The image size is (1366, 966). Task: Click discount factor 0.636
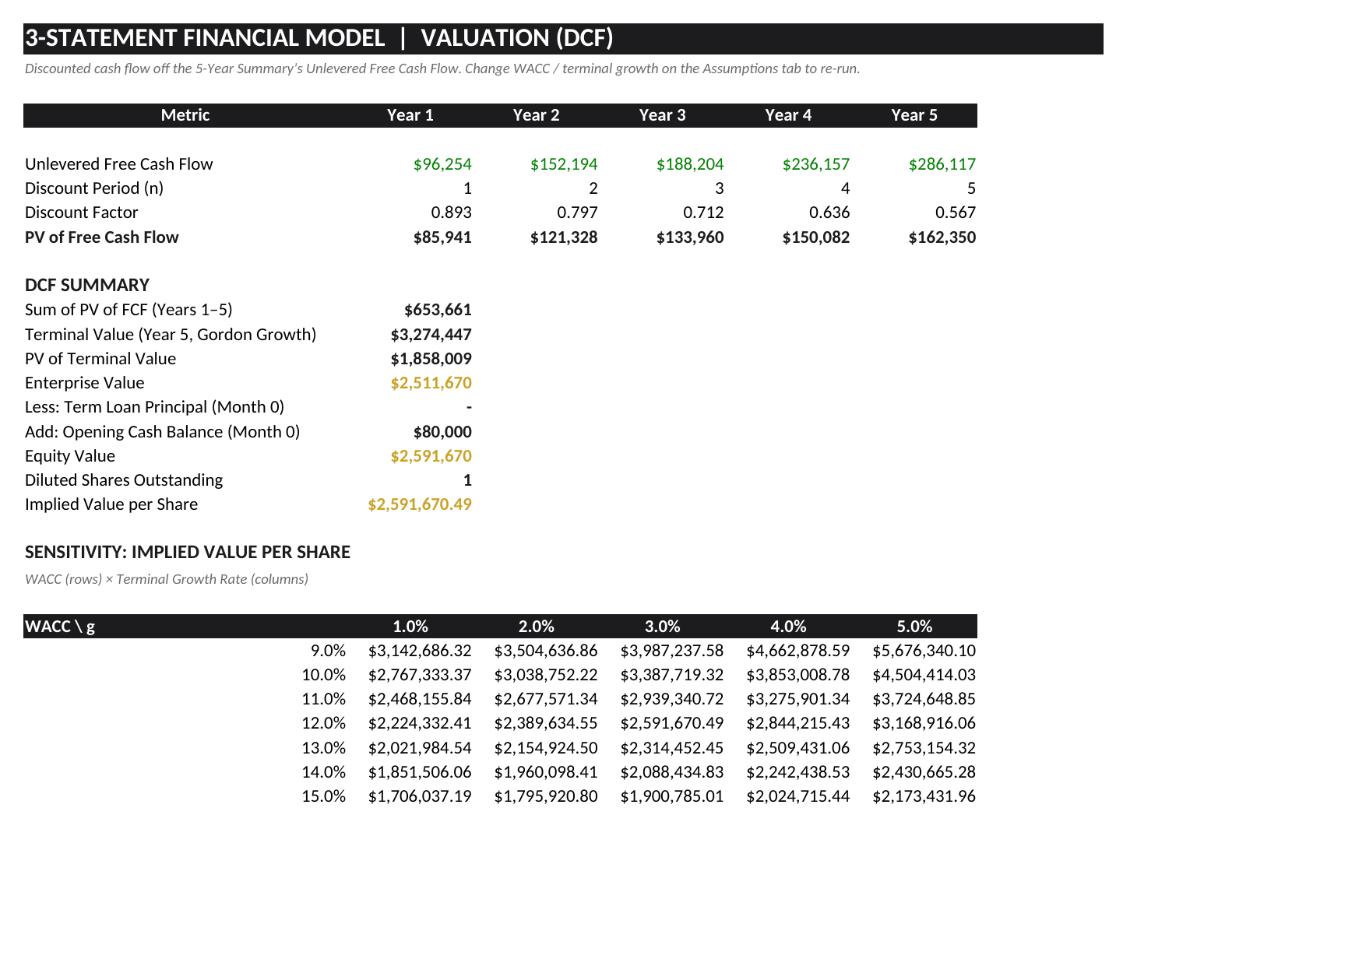click(830, 213)
